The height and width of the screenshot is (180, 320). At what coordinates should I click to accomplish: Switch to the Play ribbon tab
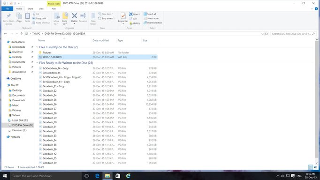[x=53, y=9]
